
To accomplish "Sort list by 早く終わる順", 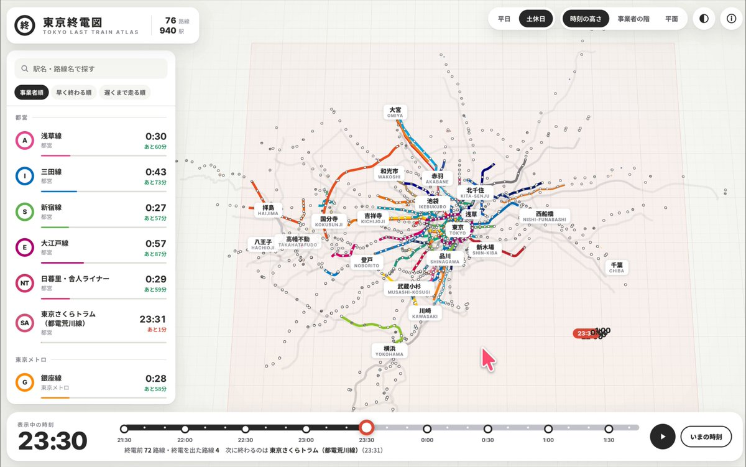I will coord(74,93).
